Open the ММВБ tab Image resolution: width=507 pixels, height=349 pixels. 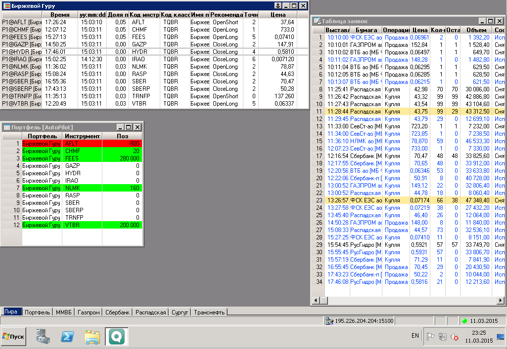(x=63, y=312)
